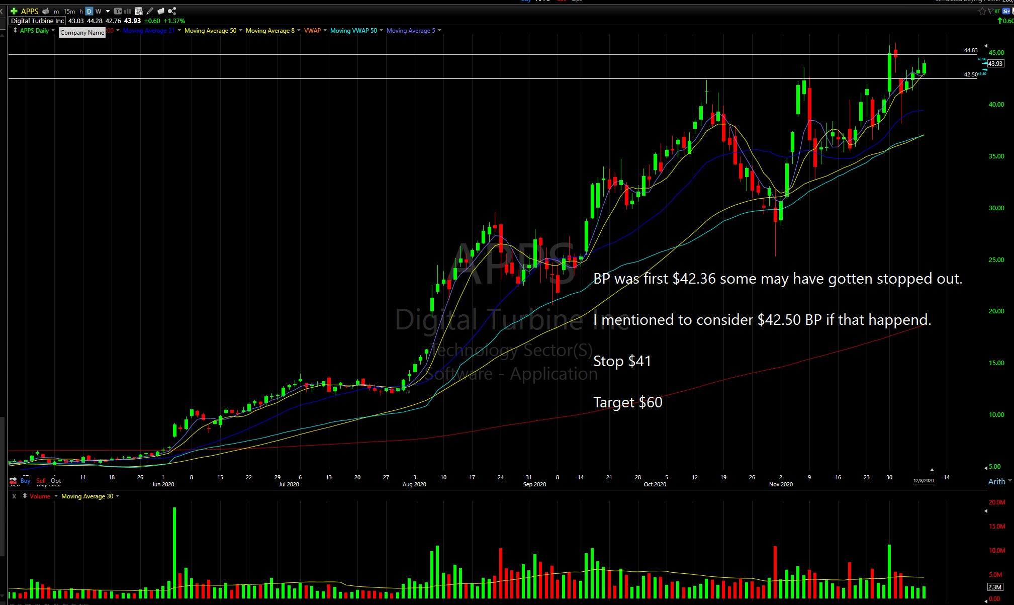Click the Nov 2020 axis label

tap(781, 484)
